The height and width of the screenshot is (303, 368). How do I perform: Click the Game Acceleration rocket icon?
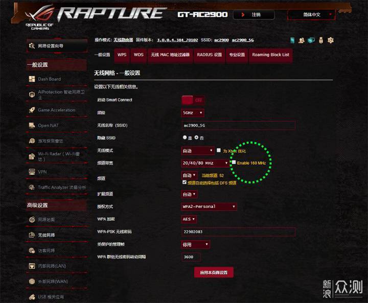[x=32, y=110]
